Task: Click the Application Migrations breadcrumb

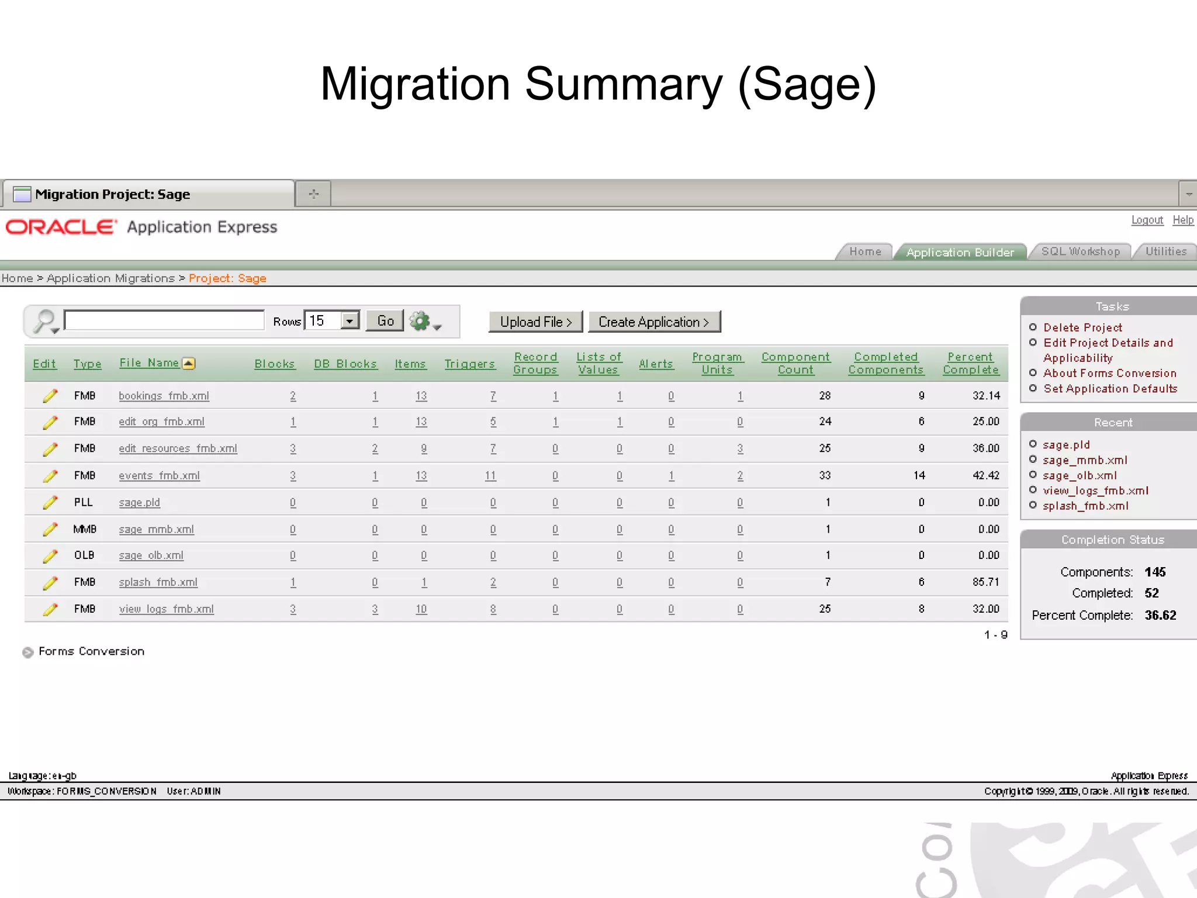Action: click(x=110, y=278)
